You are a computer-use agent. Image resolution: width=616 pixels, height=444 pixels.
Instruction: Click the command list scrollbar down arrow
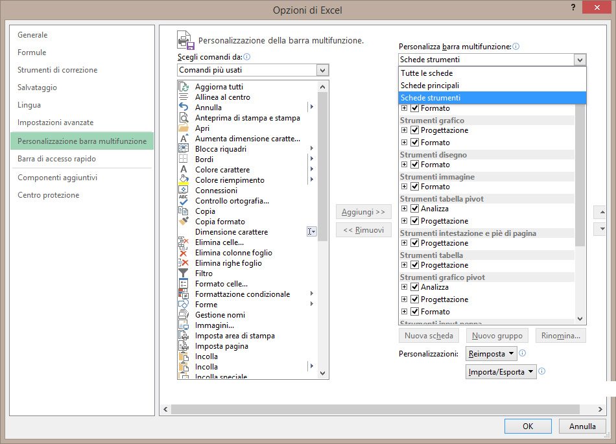[x=323, y=373]
